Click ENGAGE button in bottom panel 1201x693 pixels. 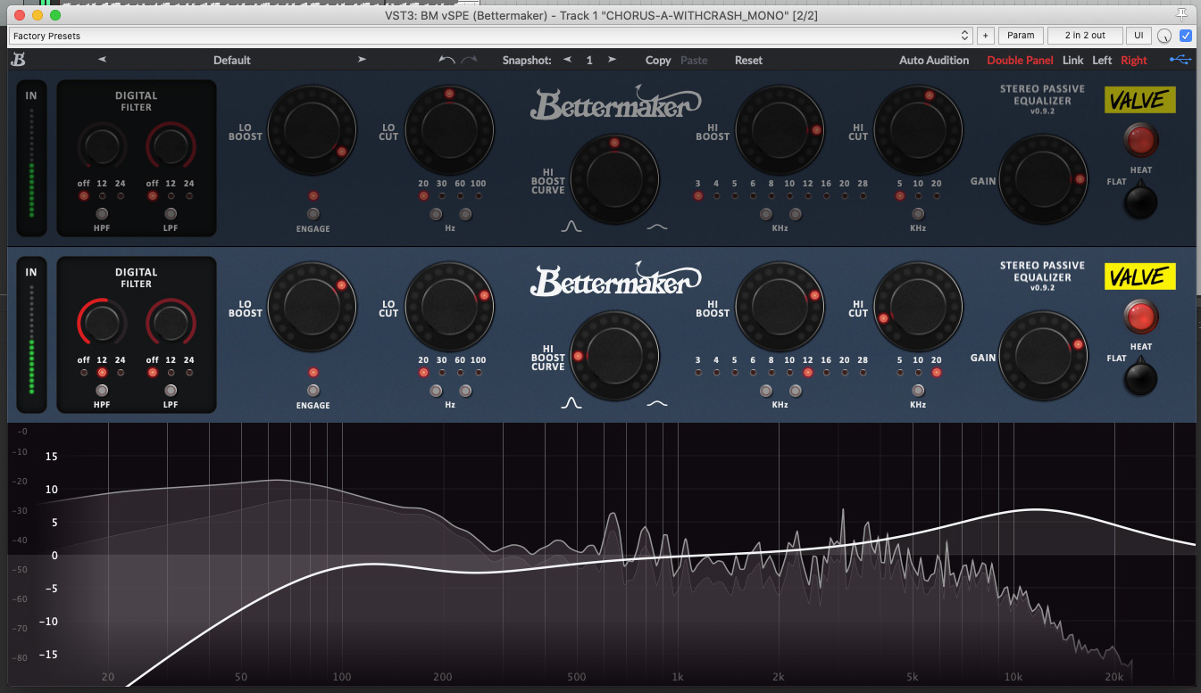pos(313,391)
